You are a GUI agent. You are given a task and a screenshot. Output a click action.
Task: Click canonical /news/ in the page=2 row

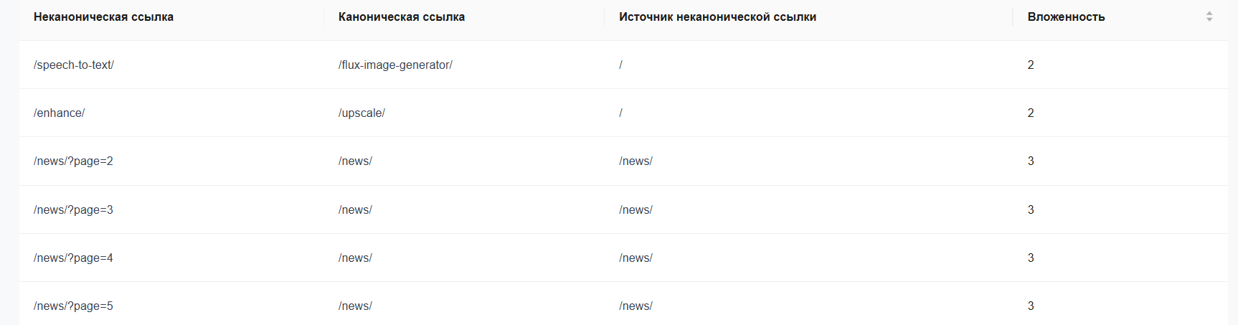355,161
